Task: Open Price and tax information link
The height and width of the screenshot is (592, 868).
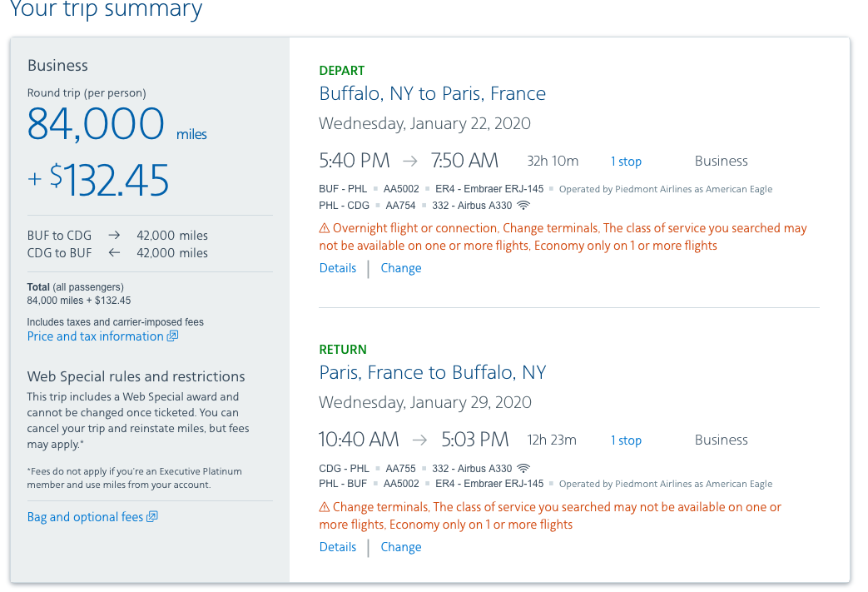Action: (95, 336)
